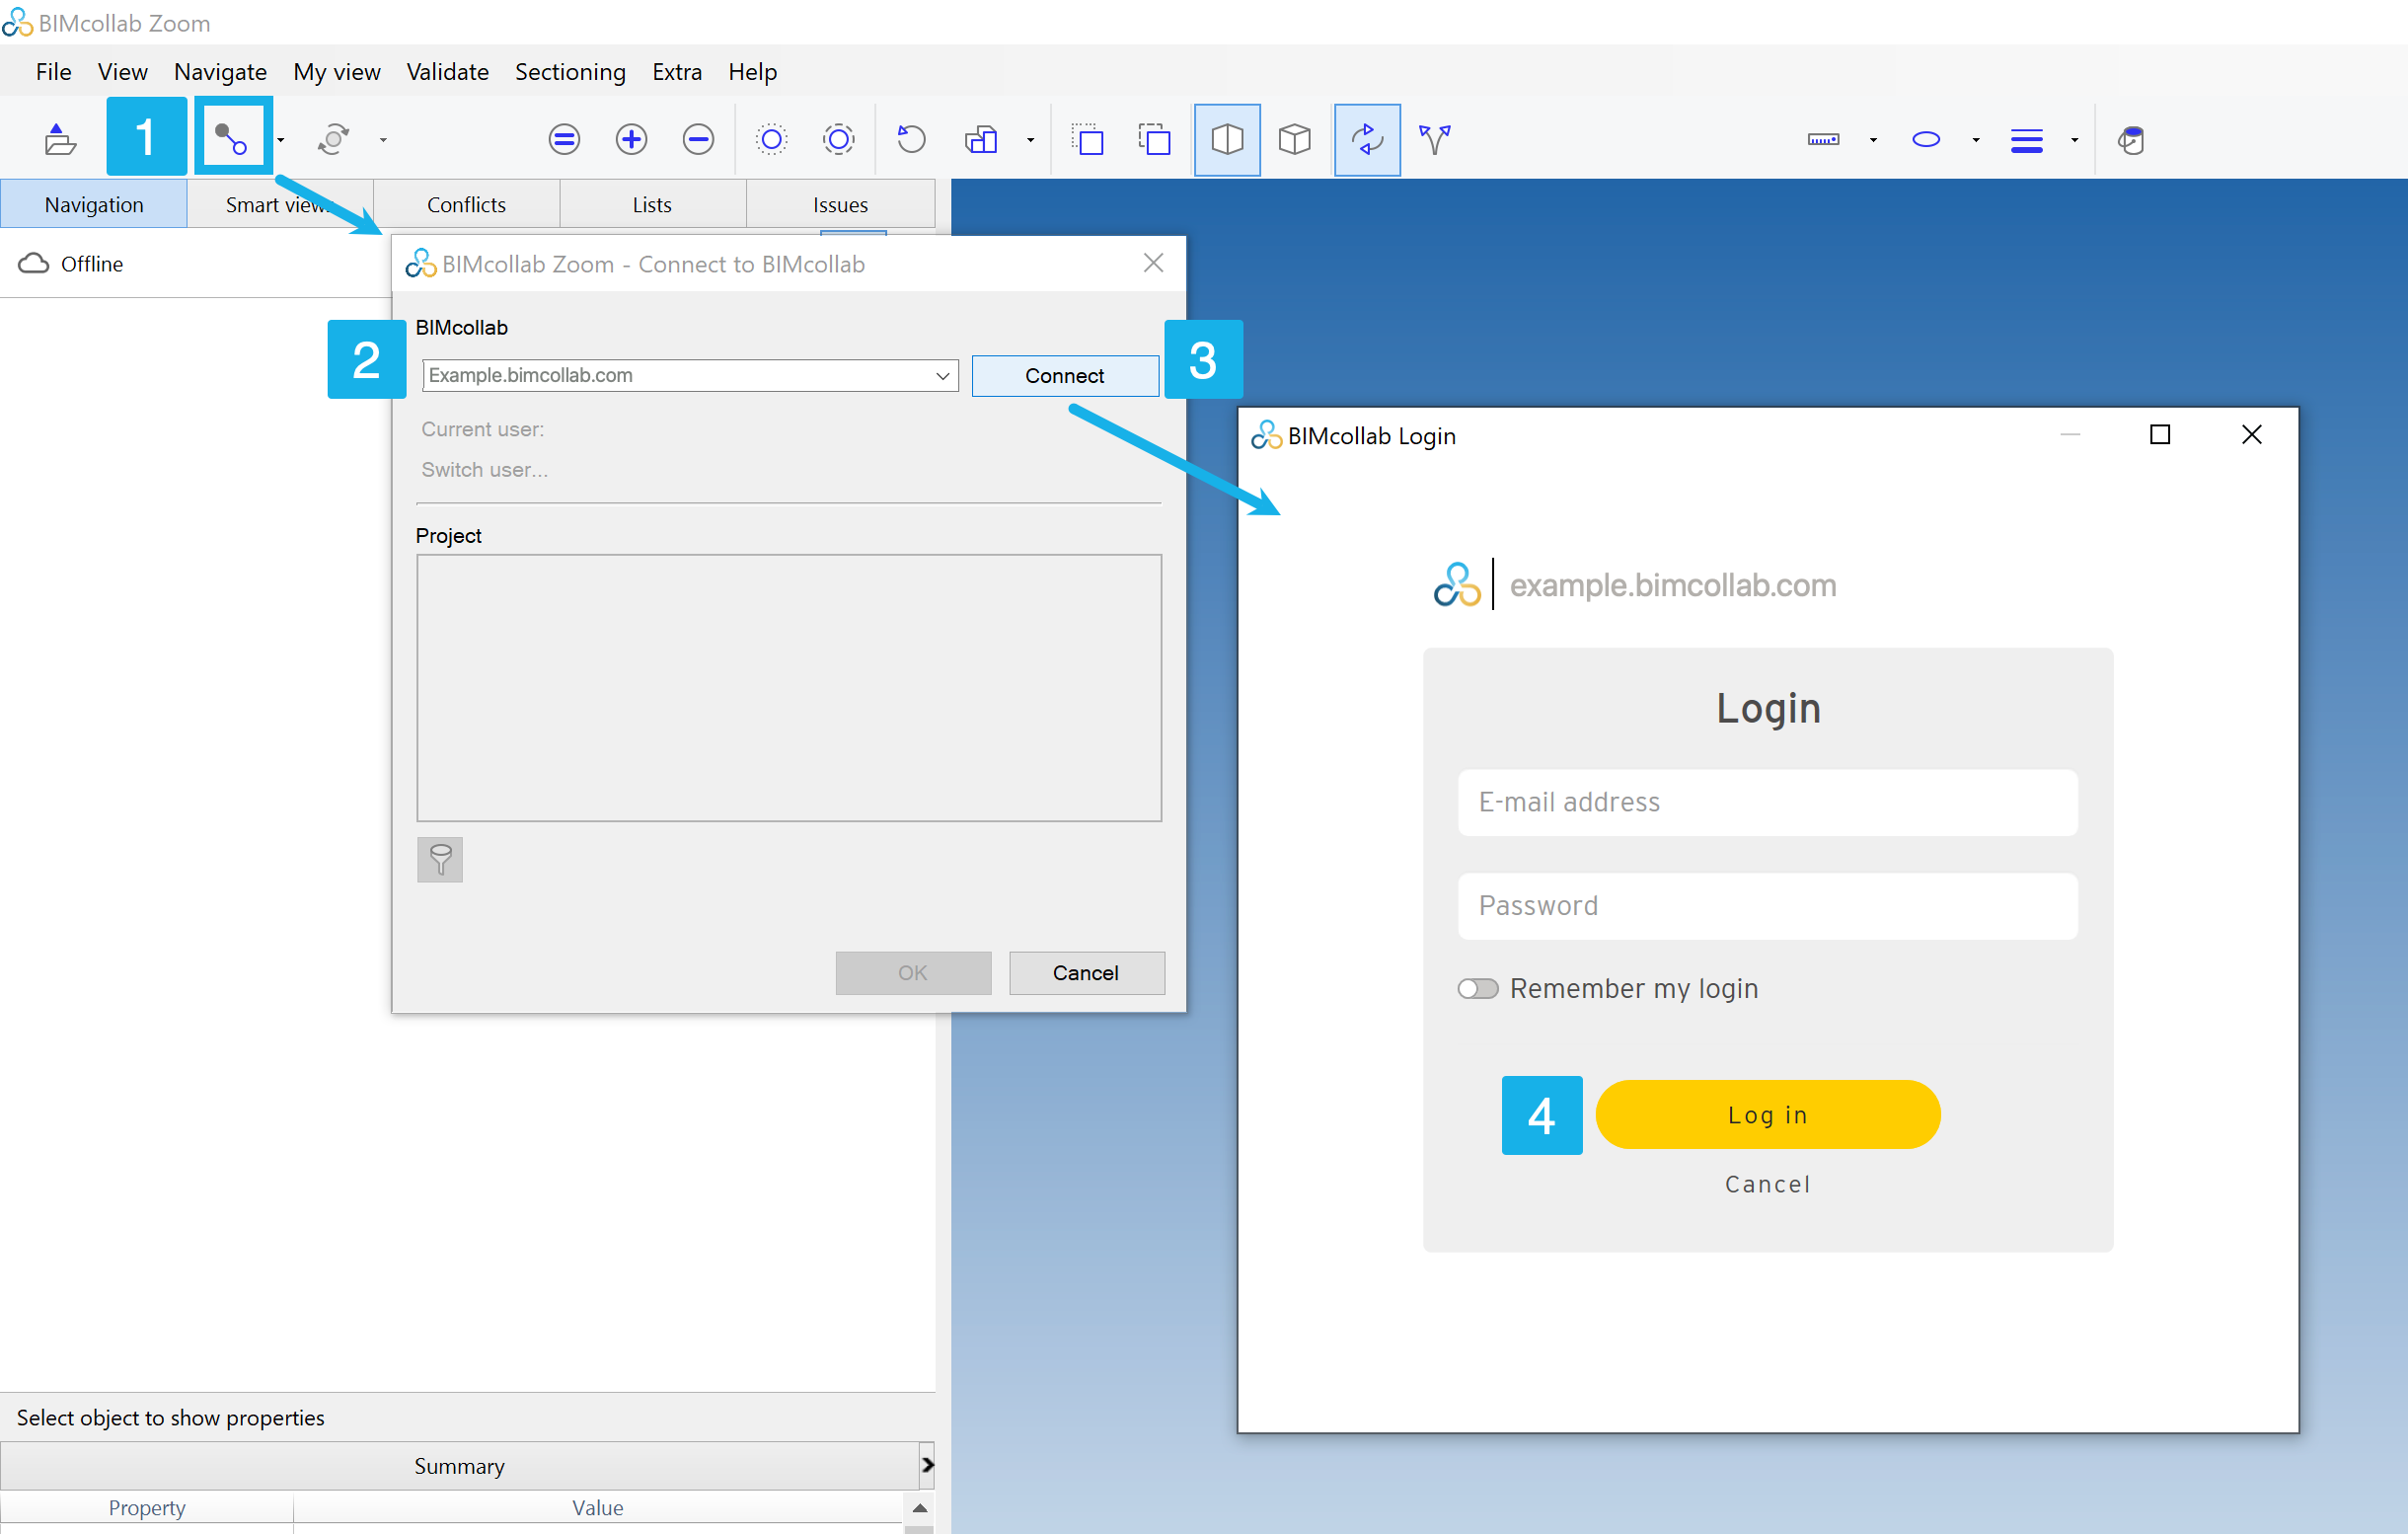Click the Connect button

[x=1065, y=376]
